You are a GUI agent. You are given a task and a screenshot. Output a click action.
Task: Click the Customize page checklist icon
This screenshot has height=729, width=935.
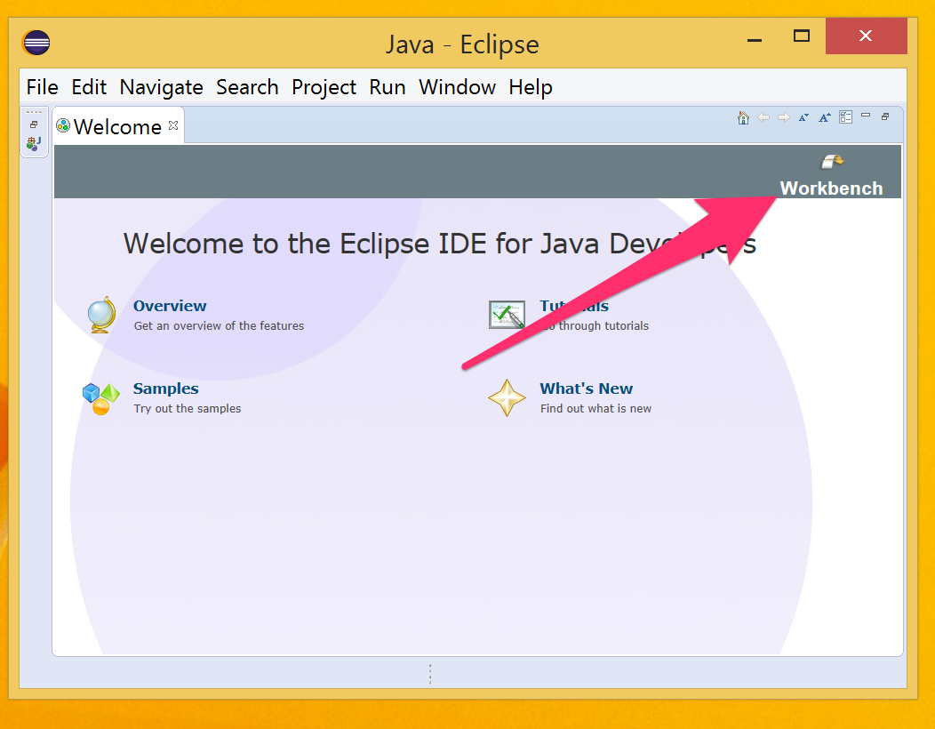[845, 117]
